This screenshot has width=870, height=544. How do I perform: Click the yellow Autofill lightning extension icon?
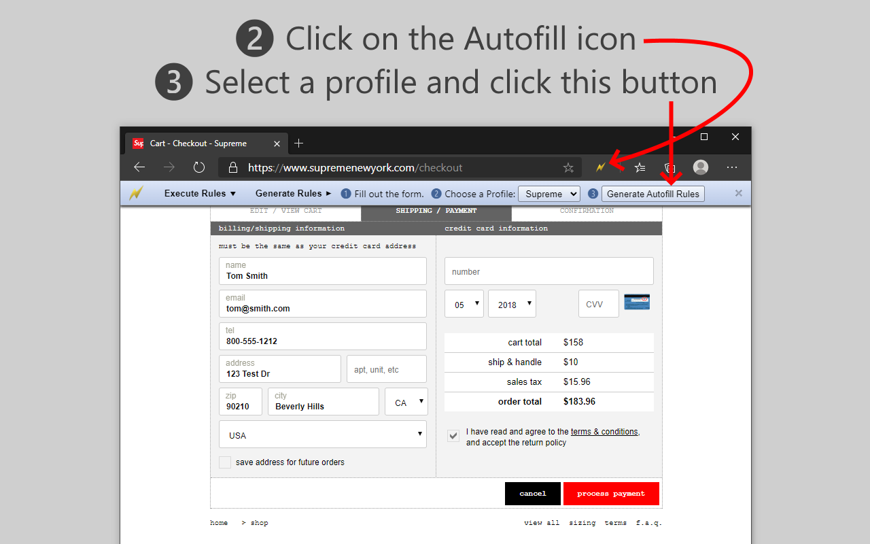tap(602, 167)
